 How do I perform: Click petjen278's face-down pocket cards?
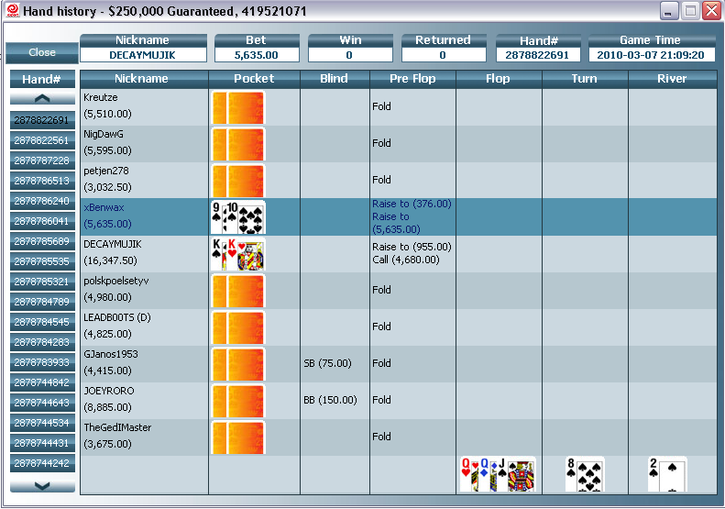238,181
